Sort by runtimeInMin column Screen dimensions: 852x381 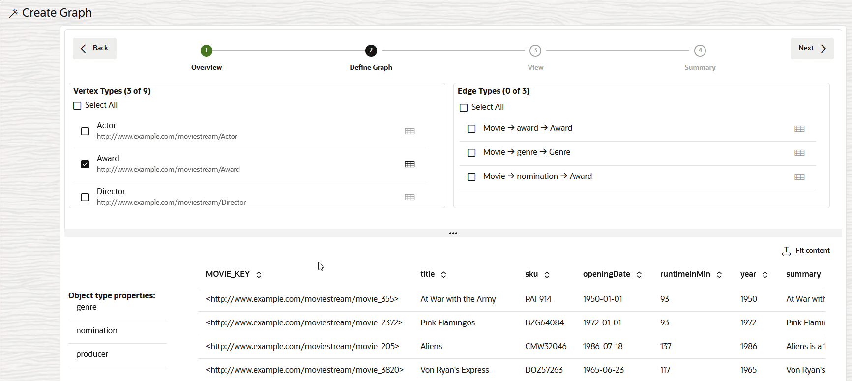click(x=719, y=275)
